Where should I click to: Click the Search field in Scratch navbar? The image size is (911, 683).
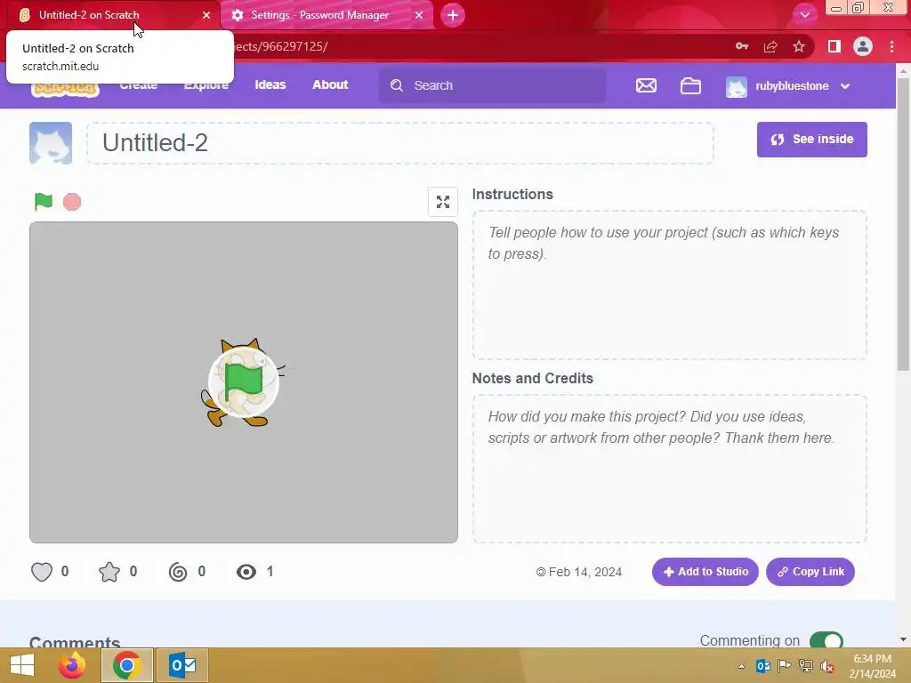point(493,85)
